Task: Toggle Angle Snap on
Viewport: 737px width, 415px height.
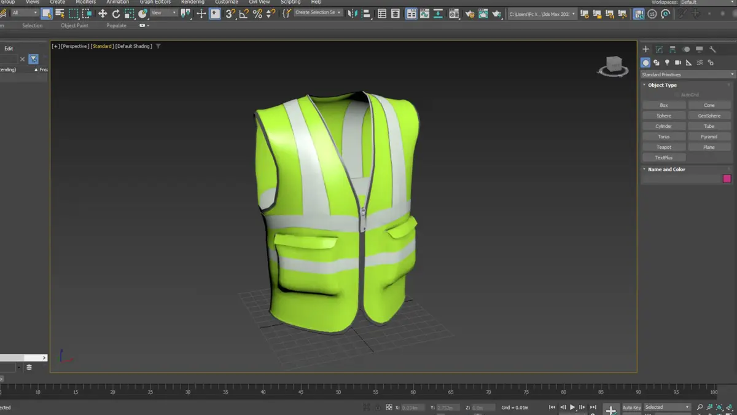Action: 244,14
